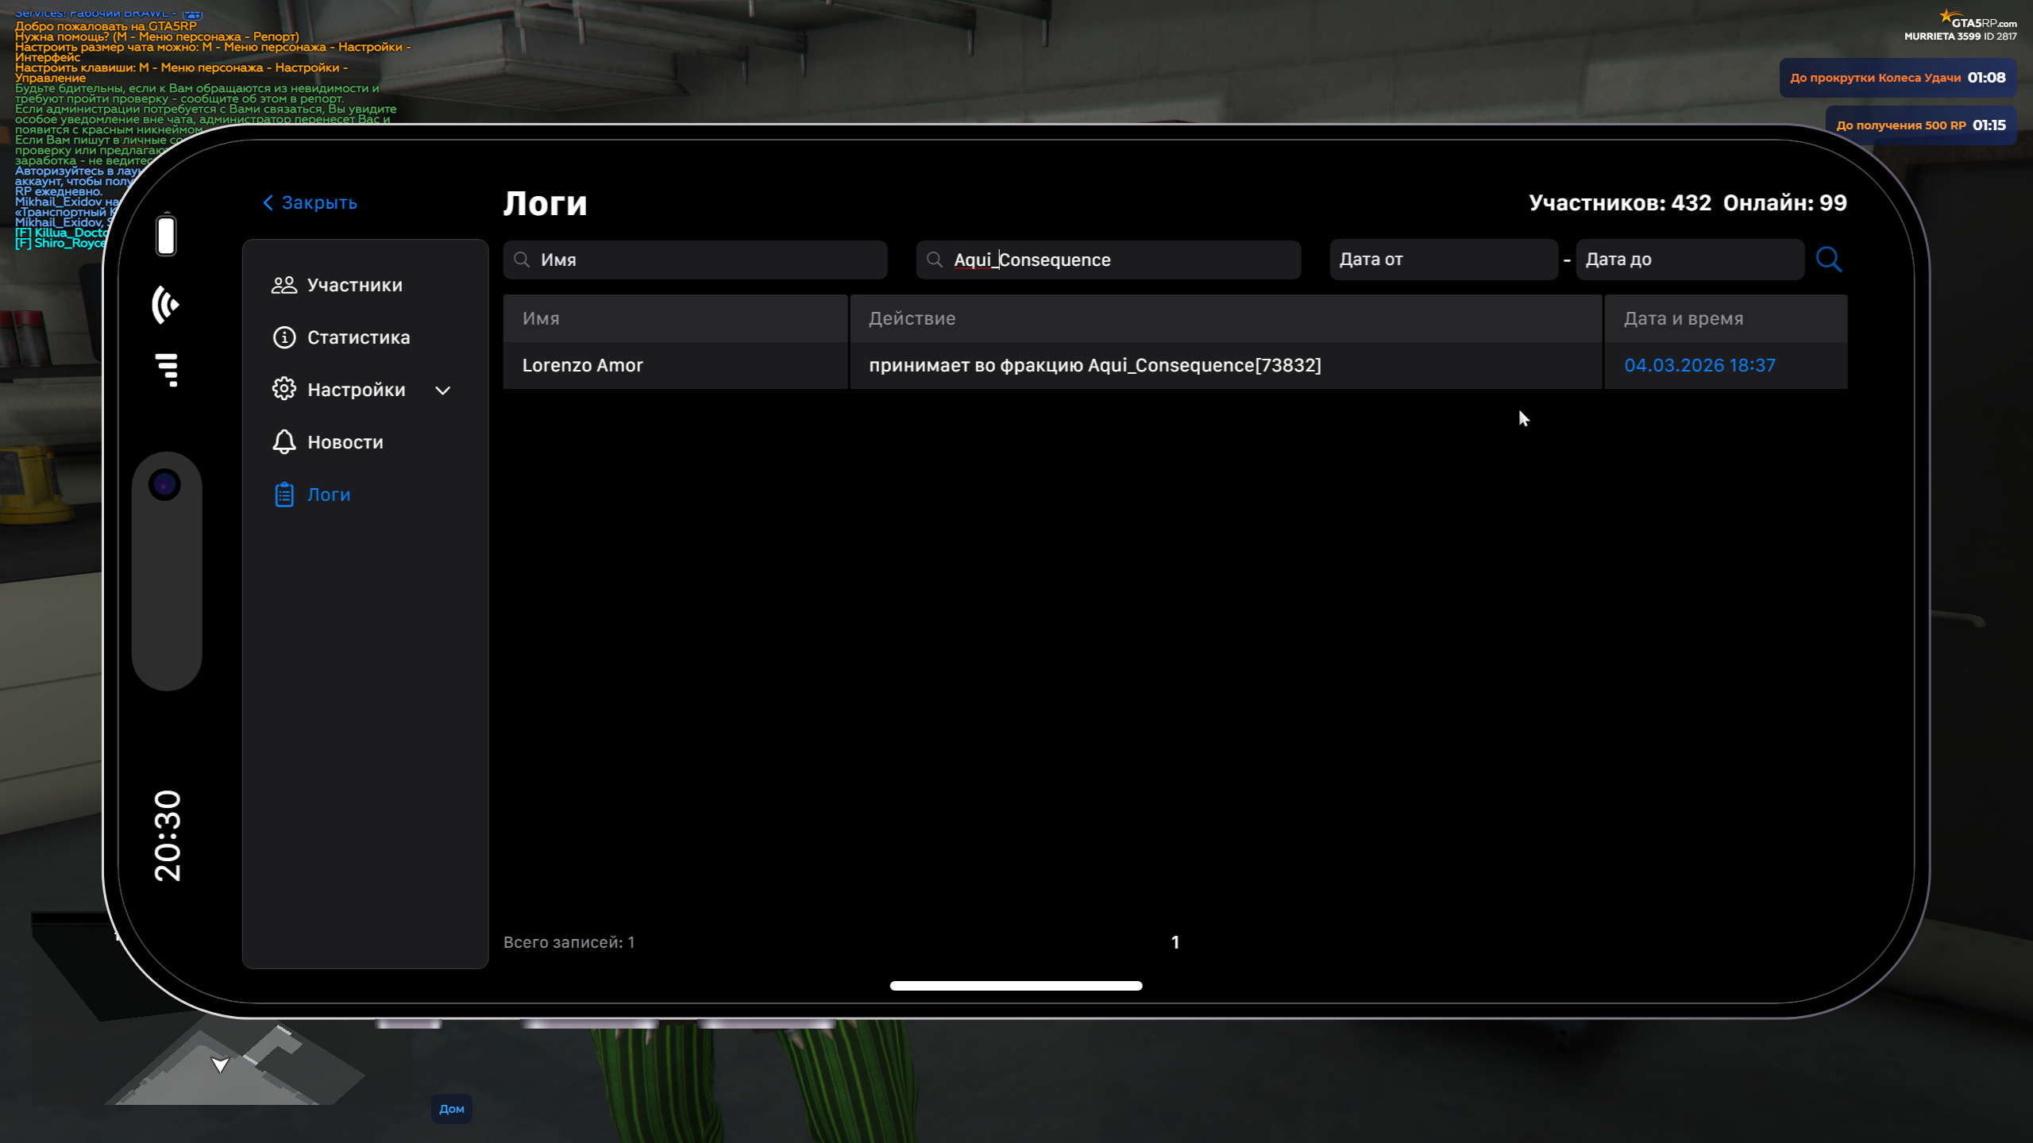Click the Логи clipboard icon
Image resolution: width=2033 pixels, height=1143 pixels.
(x=284, y=495)
